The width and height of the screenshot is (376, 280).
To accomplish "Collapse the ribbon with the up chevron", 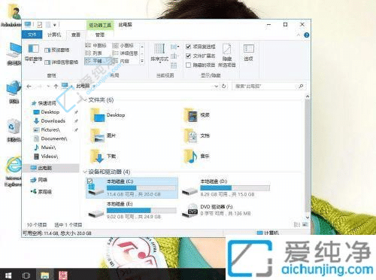I will coord(299,35).
